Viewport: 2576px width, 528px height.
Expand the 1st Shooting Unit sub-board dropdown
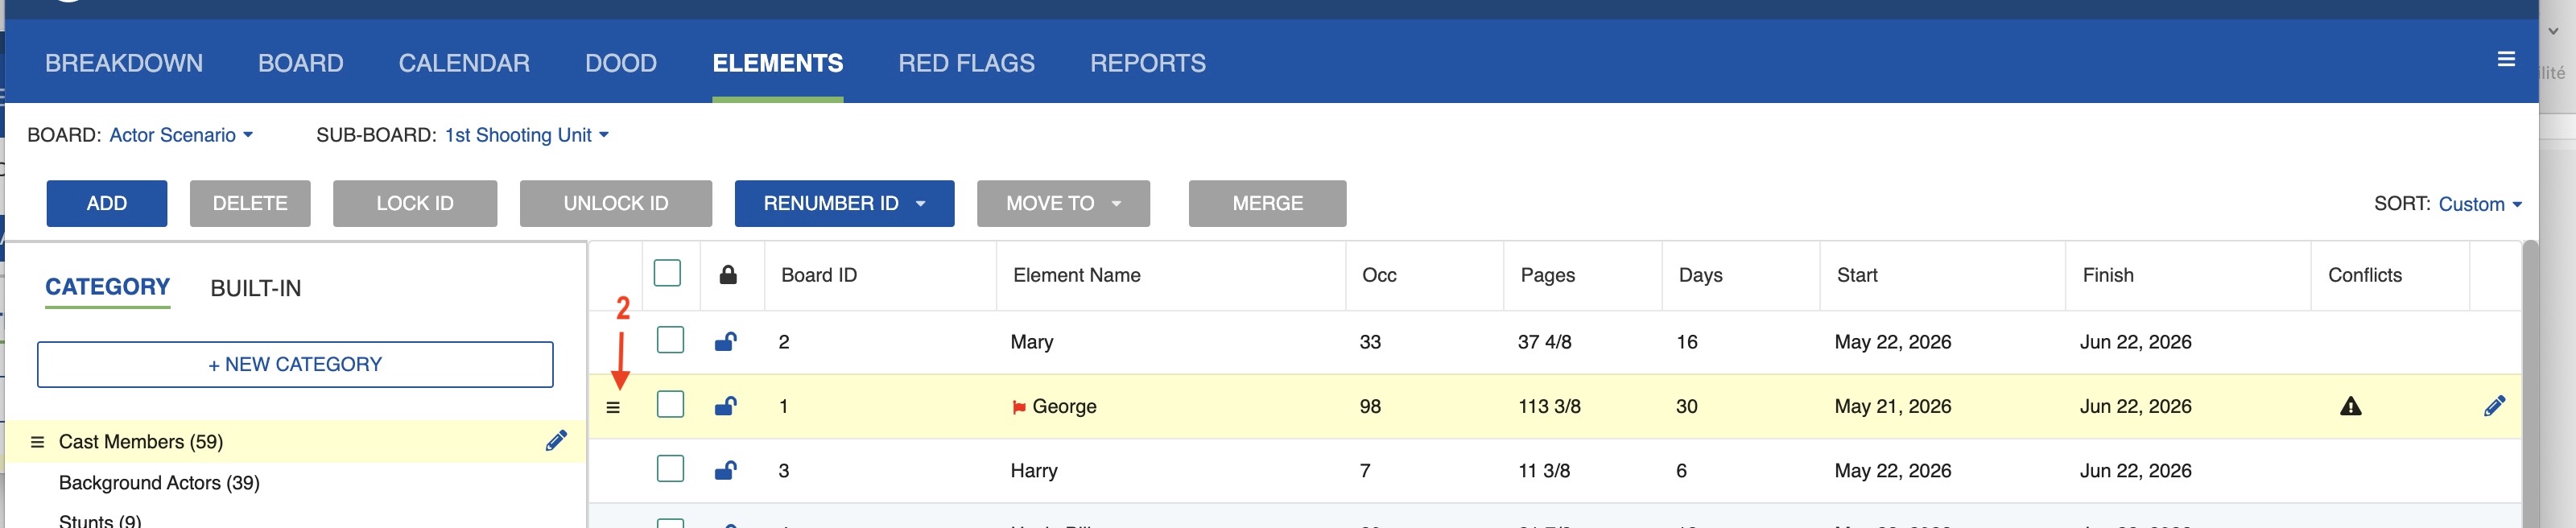pyautogui.click(x=526, y=135)
